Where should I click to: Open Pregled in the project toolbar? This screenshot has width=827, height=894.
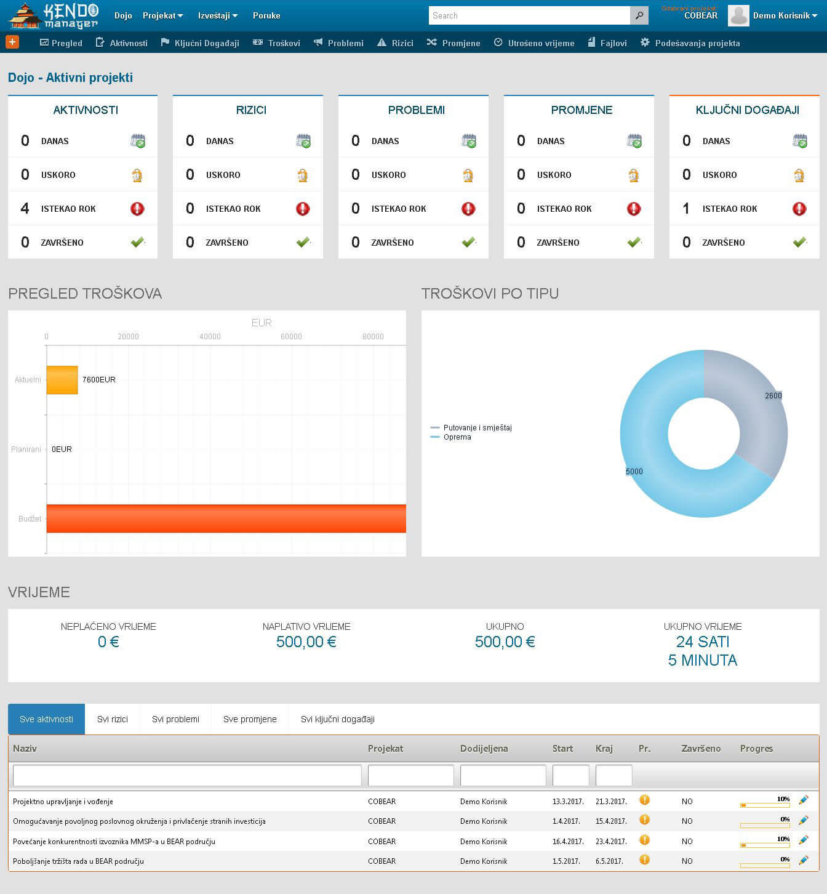click(61, 42)
